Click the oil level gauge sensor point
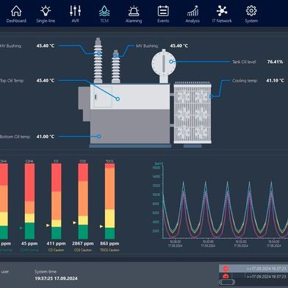This screenshot has width=288, height=288. pyautogui.click(x=171, y=62)
